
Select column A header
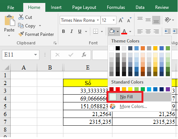click(24, 67)
